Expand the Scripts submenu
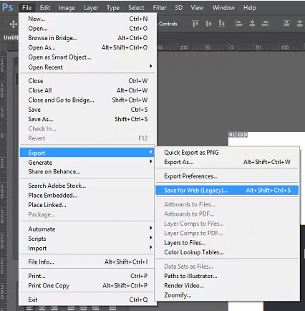305x311 pixels. (x=87, y=239)
